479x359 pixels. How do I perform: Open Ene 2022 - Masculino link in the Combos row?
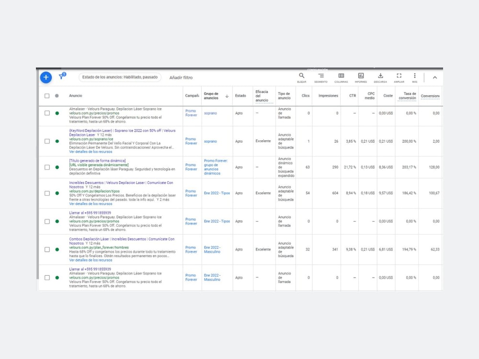pyautogui.click(x=212, y=249)
